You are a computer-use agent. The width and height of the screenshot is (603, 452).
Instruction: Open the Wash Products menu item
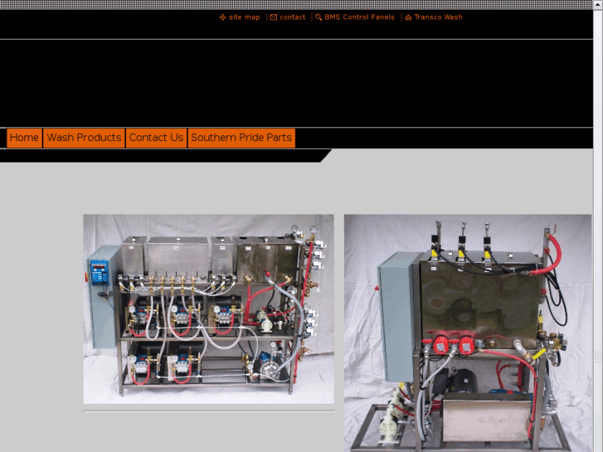pyautogui.click(x=84, y=138)
